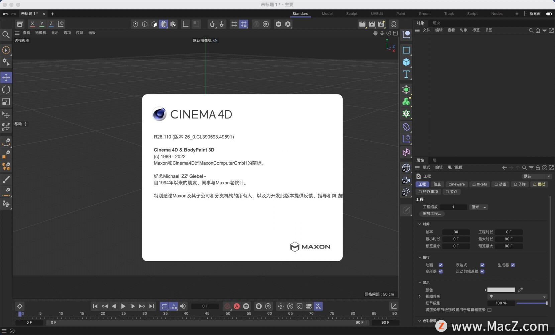Collapse the 时间 section

(420, 224)
